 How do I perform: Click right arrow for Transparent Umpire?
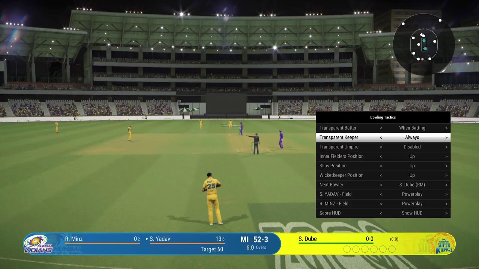[446, 147]
